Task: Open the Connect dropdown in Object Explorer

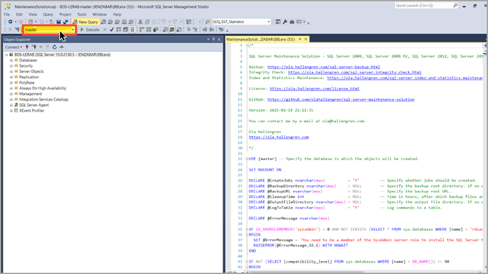Action: pos(13,47)
